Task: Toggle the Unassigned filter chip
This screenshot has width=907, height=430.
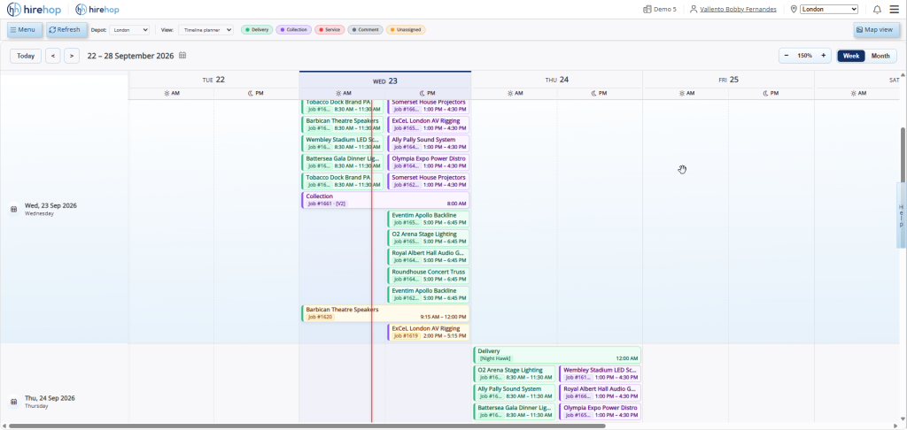Action: [x=406, y=29]
